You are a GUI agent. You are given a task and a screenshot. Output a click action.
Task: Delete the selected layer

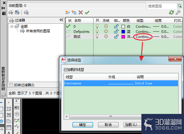pos(81,12)
